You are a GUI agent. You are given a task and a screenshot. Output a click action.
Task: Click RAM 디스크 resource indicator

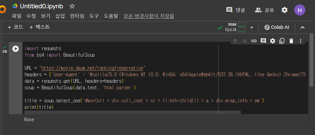pos(235,27)
